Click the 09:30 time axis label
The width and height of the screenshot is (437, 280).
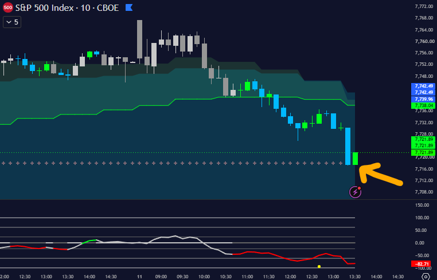(182, 277)
